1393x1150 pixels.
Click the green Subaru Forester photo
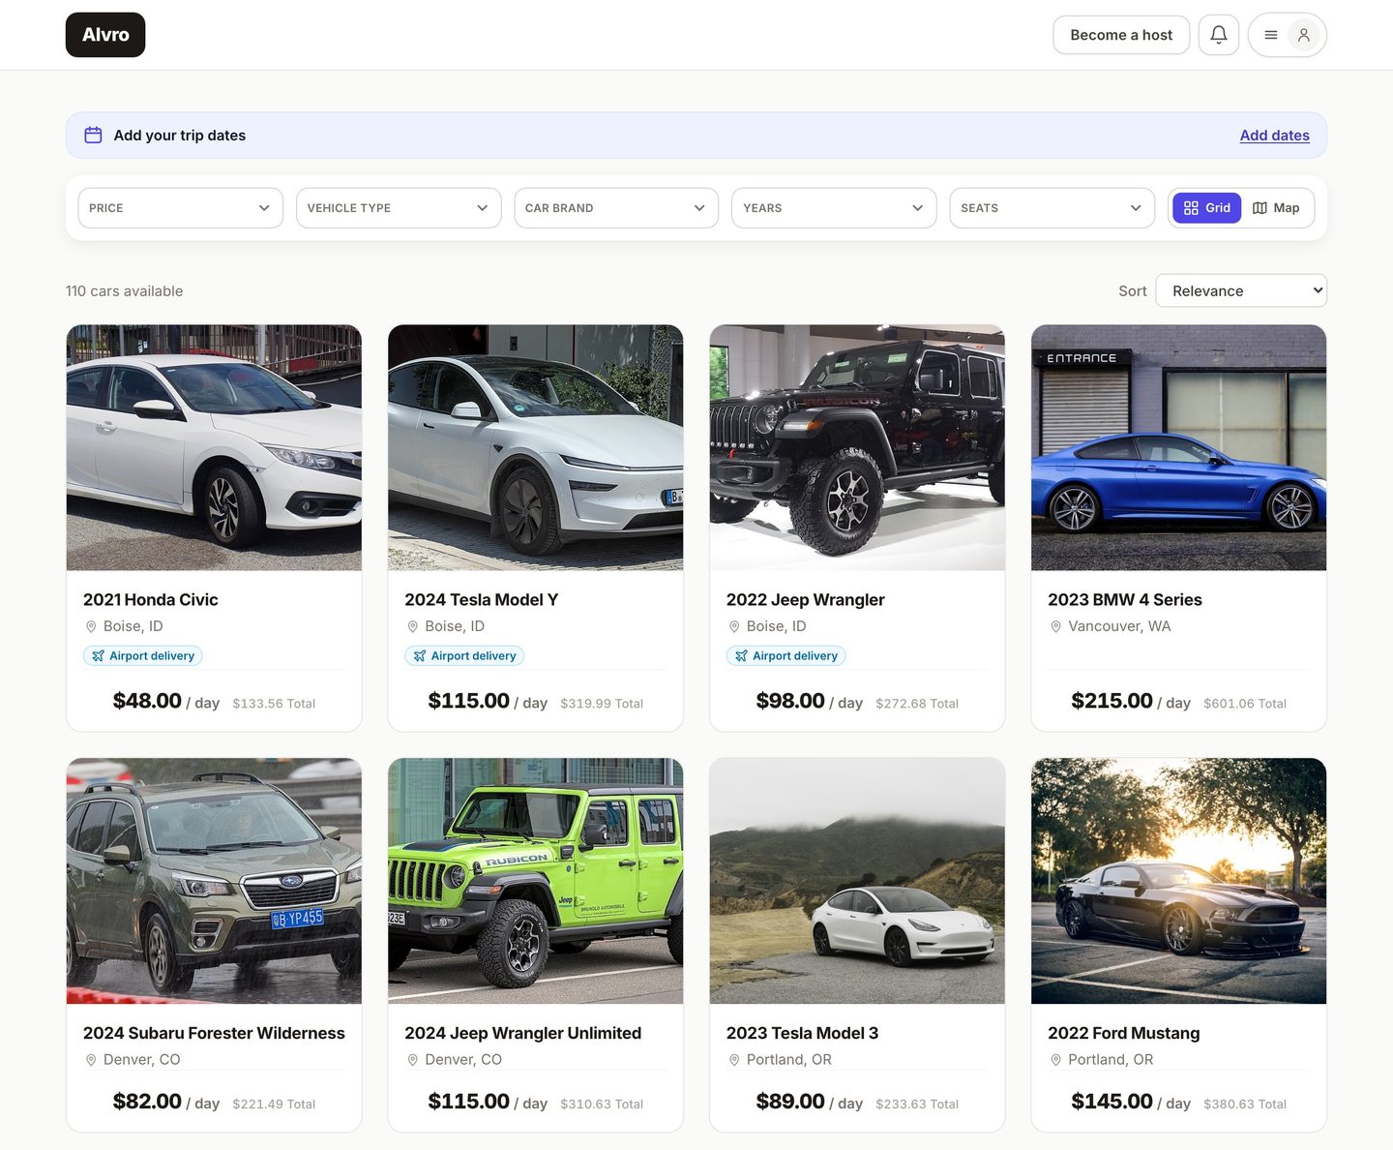(214, 881)
